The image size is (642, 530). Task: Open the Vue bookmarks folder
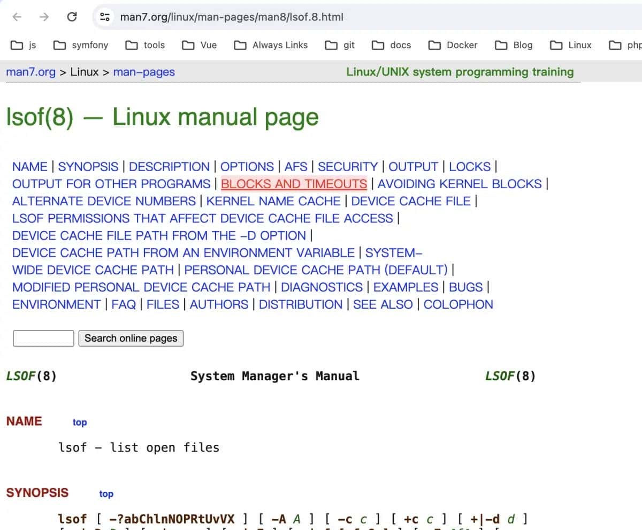(199, 45)
